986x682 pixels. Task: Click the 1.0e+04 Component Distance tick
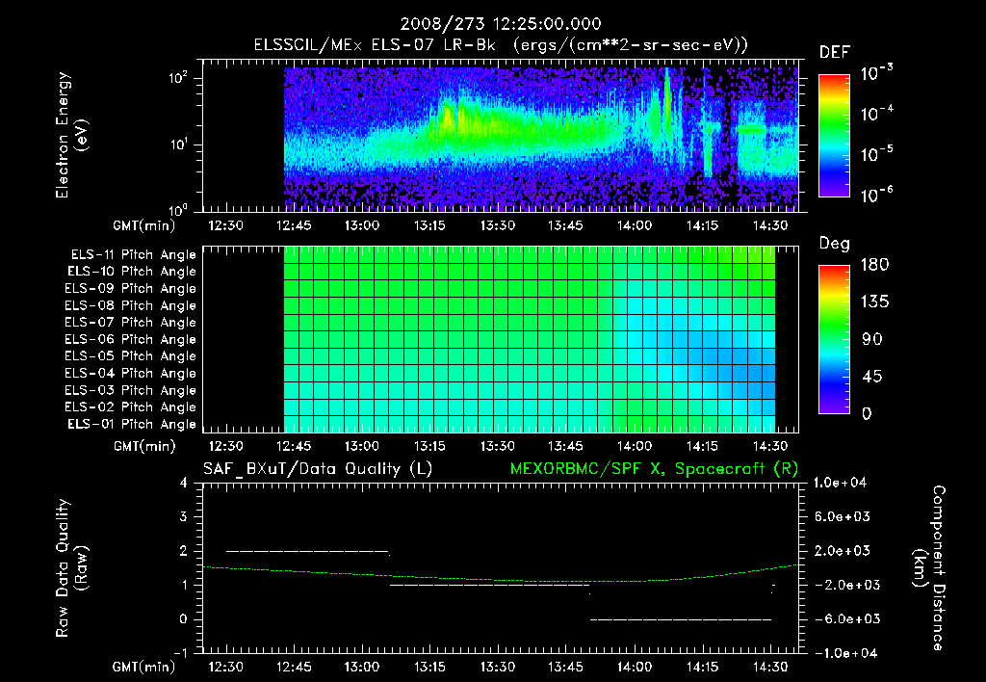(x=840, y=483)
